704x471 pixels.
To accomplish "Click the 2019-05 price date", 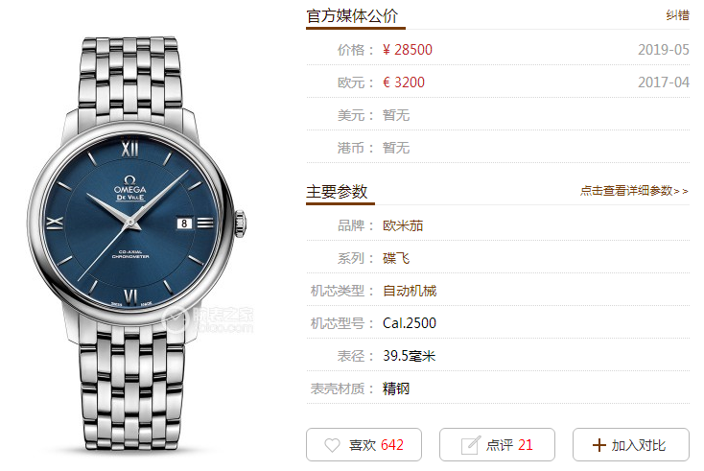I will click(x=663, y=49).
